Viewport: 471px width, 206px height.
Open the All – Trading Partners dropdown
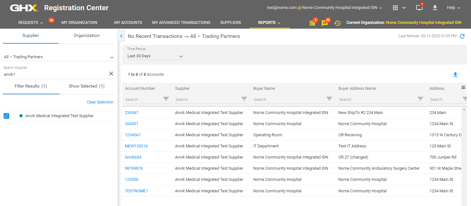click(x=59, y=57)
